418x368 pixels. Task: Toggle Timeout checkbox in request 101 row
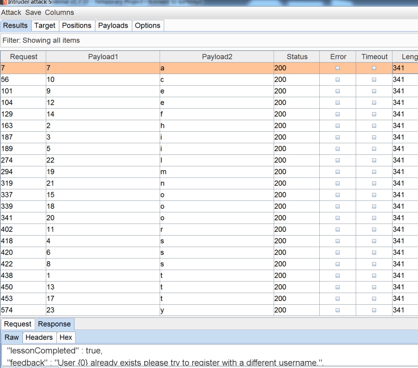(x=374, y=91)
